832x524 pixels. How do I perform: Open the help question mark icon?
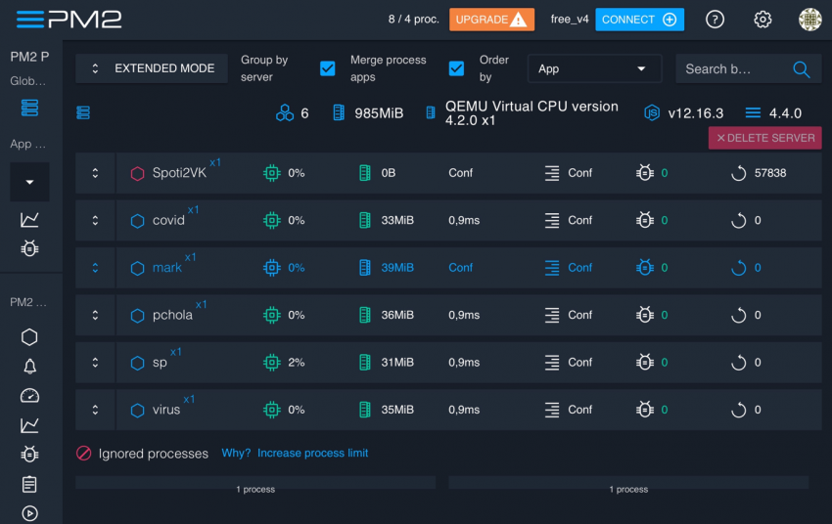pyautogui.click(x=716, y=20)
